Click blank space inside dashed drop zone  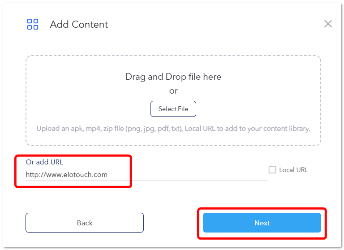click(x=77, y=92)
